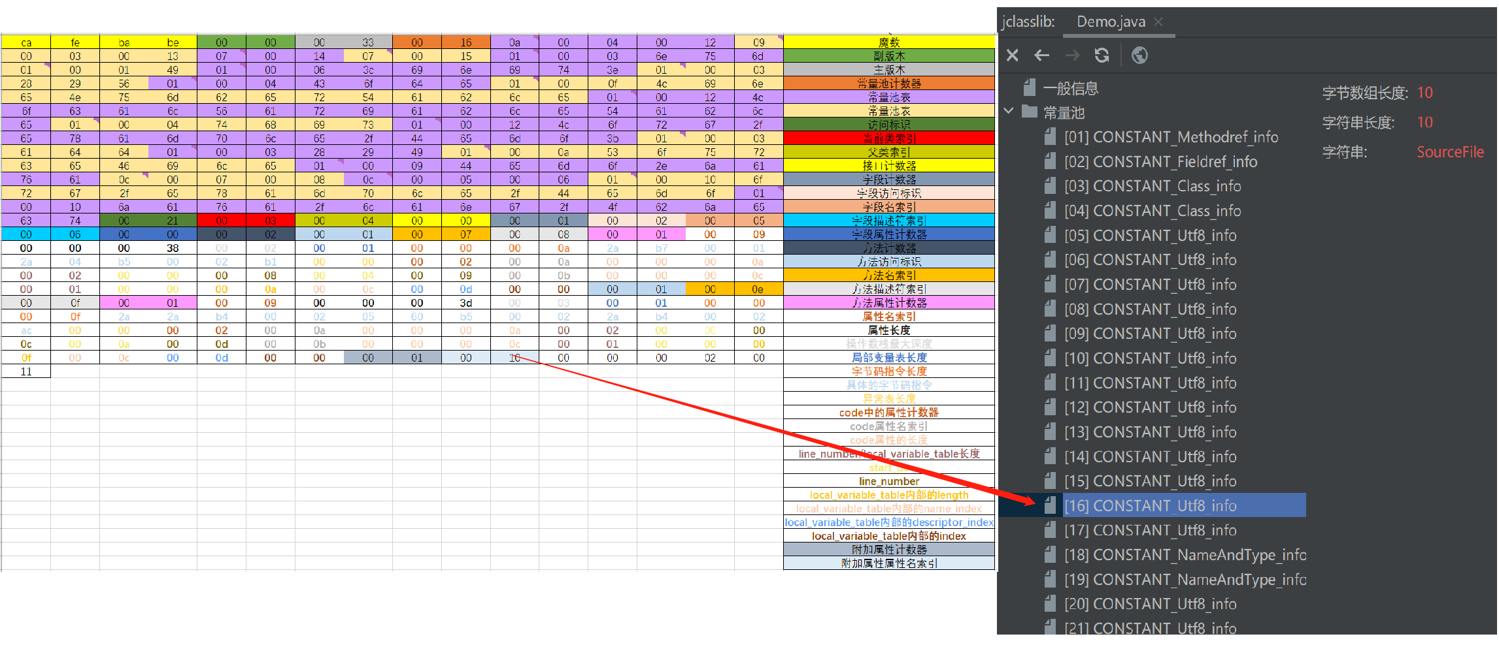Select the 一般信息 tree item
This screenshot has height=645, width=1499.
[x=1070, y=88]
